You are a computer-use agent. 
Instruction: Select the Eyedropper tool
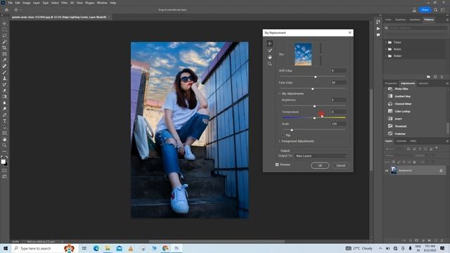coord(4,60)
